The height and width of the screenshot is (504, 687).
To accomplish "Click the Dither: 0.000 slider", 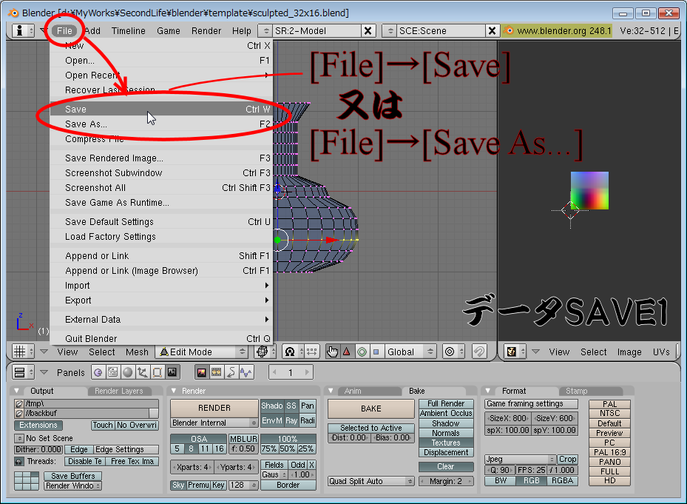I will pyautogui.click(x=39, y=450).
